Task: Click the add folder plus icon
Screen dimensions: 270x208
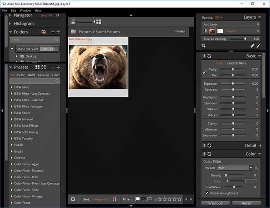Action: (58, 32)
